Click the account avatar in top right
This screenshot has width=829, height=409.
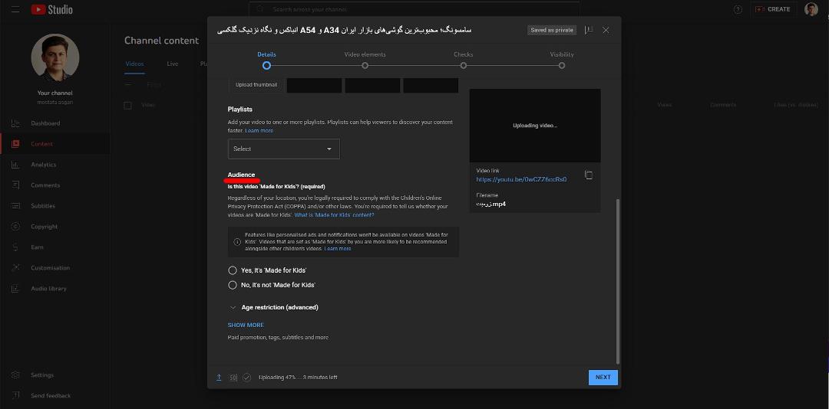click(x=811, y=9)
